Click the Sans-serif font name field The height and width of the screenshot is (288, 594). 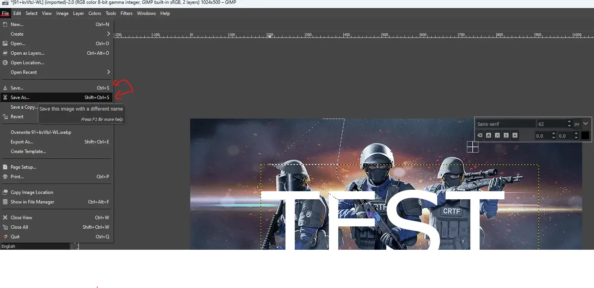pos(505,124)
